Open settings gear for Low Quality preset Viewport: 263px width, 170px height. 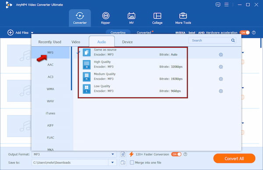click(221, 91)
